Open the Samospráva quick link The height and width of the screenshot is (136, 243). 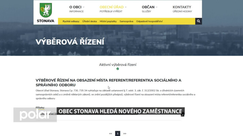[126, 21]
